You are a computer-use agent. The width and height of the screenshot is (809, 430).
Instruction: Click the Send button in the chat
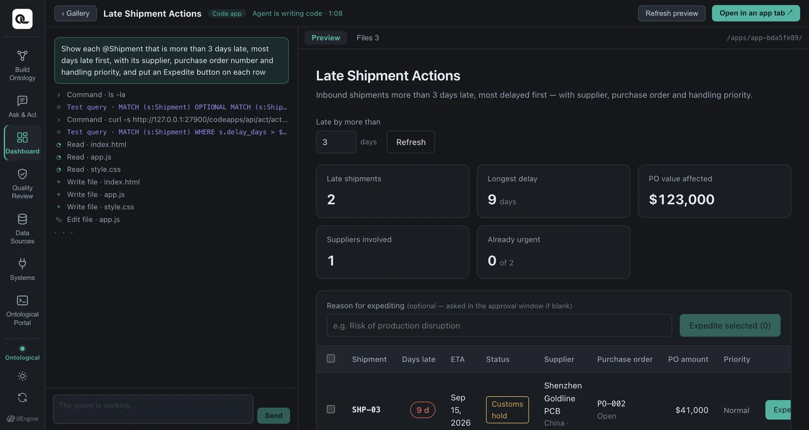click(x=274, y=415)
